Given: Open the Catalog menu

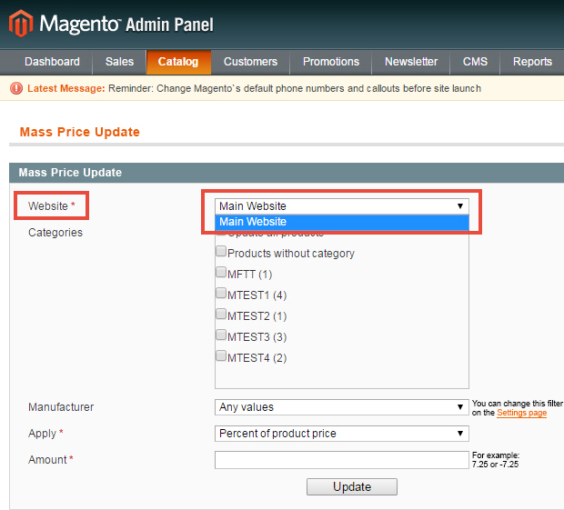Looking at the screenshot, I should coord(178,62).
